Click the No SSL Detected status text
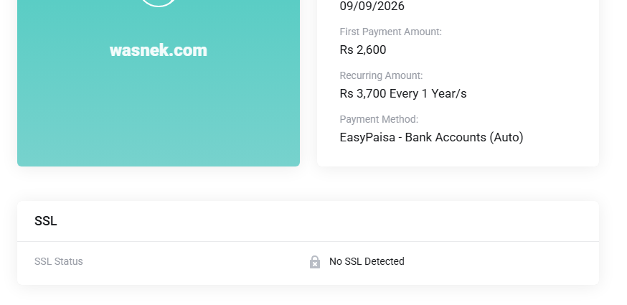627x305 pixels. (367, 261)
